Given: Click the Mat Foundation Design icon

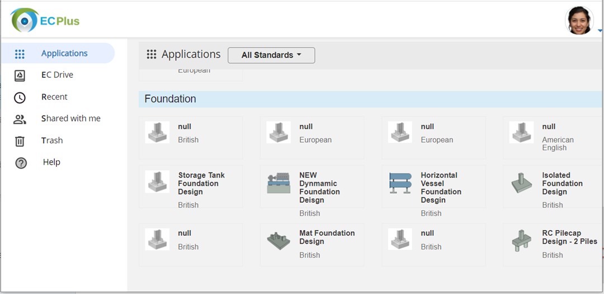Looking at the screenshot, I should pyautogui.click(x=279, y=241).
